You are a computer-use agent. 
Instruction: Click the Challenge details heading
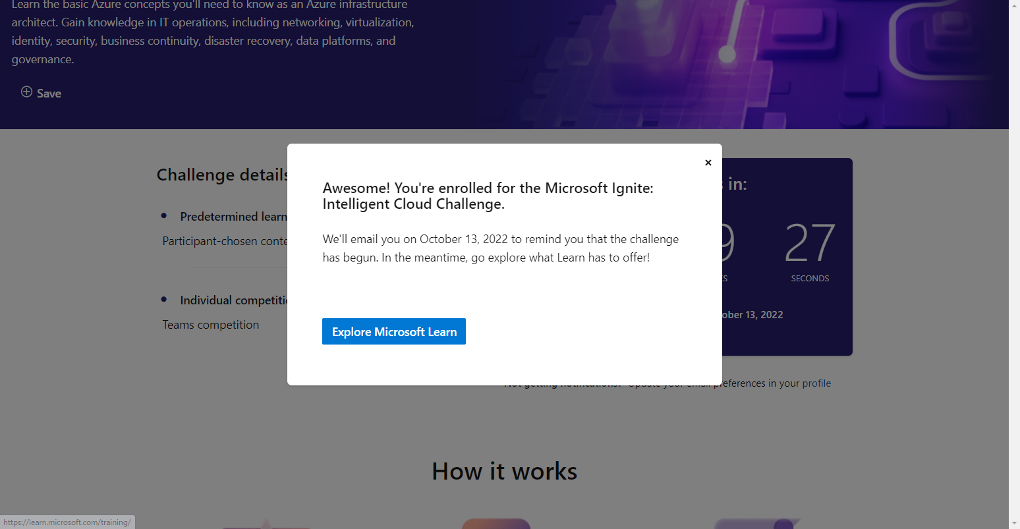223,175
